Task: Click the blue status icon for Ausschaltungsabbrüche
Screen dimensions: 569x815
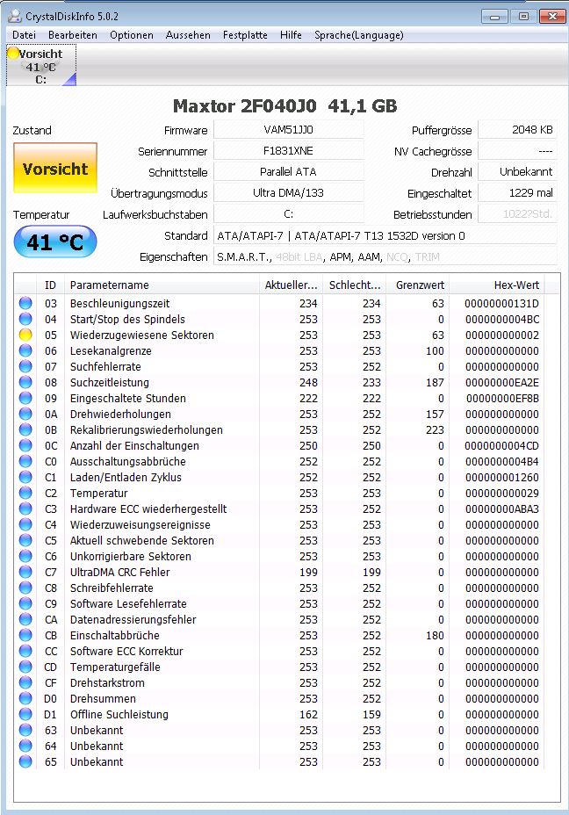Action: (25, 462)
